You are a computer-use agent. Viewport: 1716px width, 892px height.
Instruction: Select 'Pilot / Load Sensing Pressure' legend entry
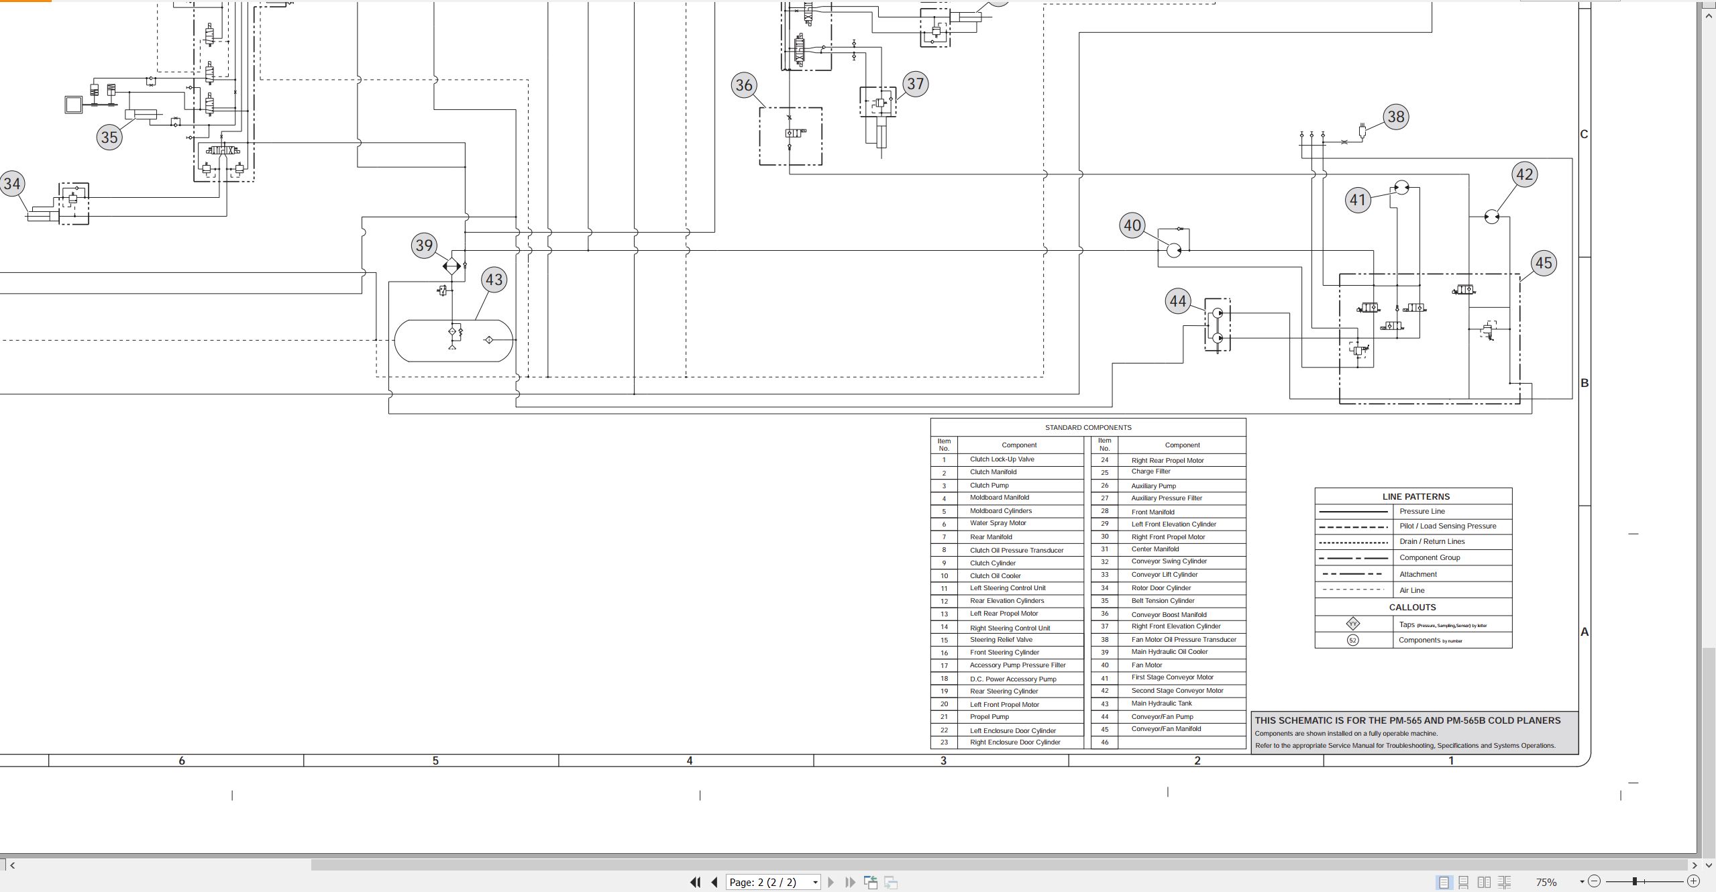pyautogui.click(x=1448, y=526)
